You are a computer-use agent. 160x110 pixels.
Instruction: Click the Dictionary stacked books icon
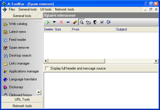[x=5, y=87]
